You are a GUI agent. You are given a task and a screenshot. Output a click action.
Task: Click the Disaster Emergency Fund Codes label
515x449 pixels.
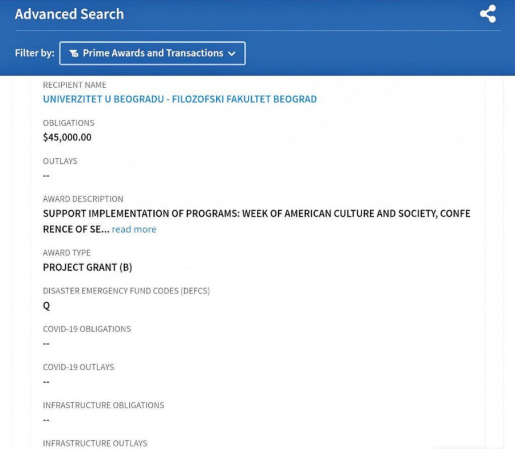pyautogui.click(x=126, y=291)
